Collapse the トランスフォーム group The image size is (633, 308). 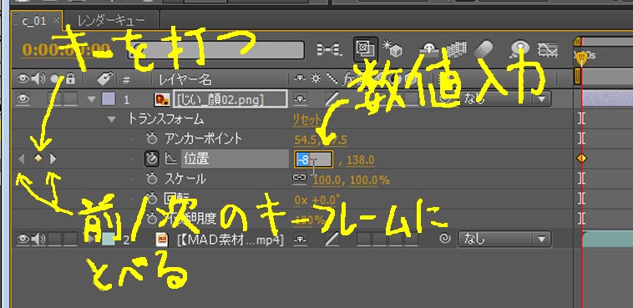click(112, 119)
